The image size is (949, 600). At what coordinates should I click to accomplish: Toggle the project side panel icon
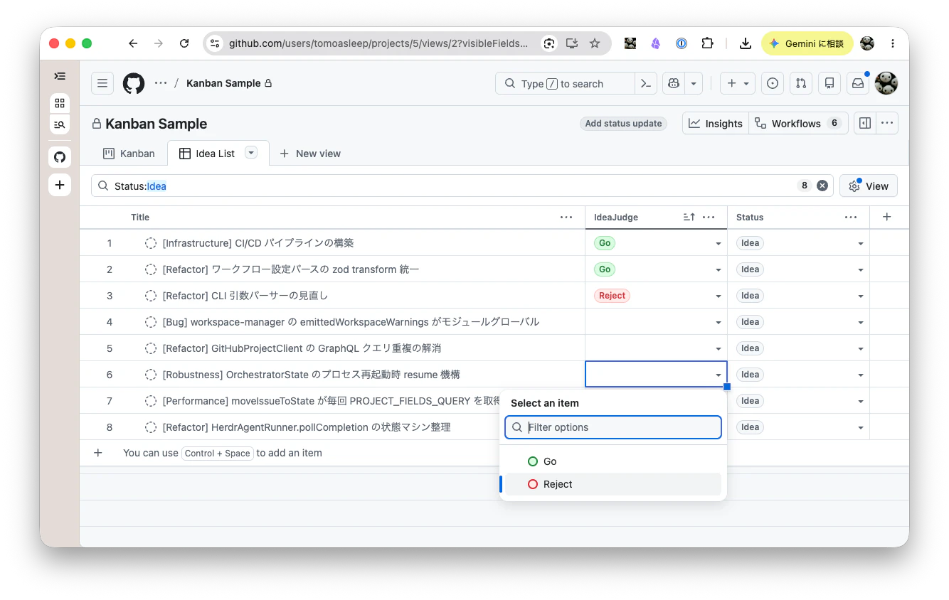click(x=865, y=123)
